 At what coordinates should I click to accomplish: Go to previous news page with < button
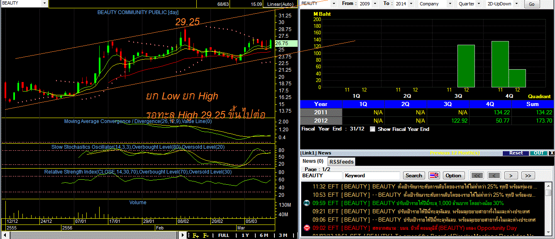(494, 176)
